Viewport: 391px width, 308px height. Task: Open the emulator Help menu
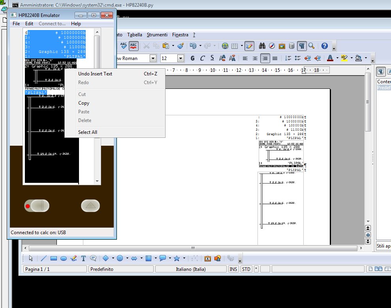76,24
